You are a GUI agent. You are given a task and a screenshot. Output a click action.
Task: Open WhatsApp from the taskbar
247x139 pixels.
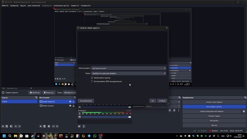pos(95,136)
